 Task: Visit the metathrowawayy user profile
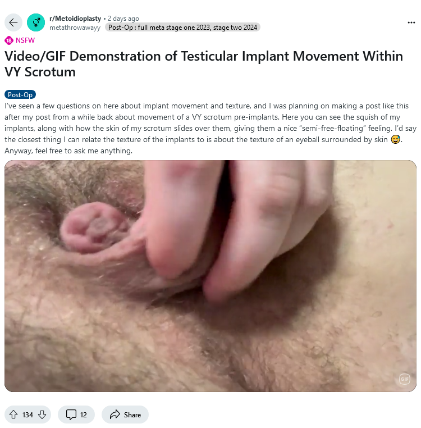(x=75, y=28)
